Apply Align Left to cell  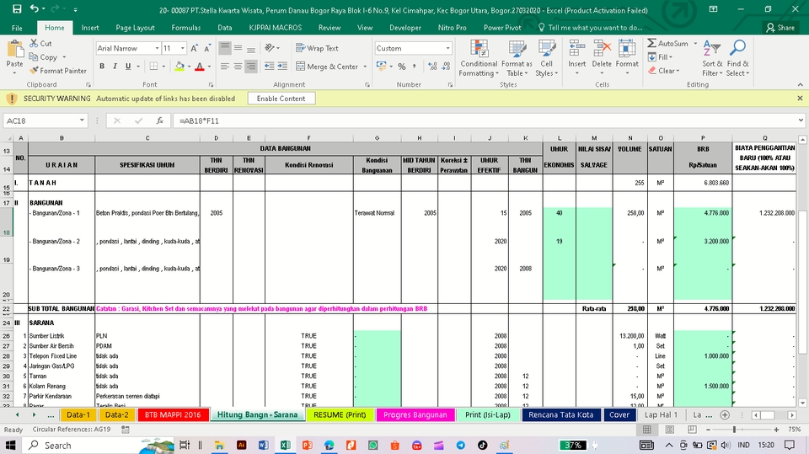(225, 66)
